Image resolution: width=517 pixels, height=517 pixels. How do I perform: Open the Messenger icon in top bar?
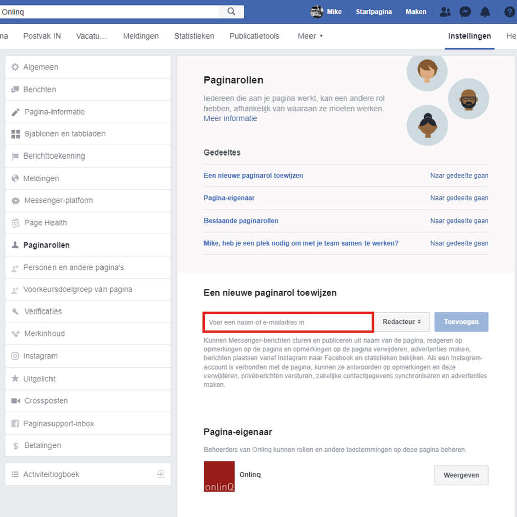(x=465, y=12)
